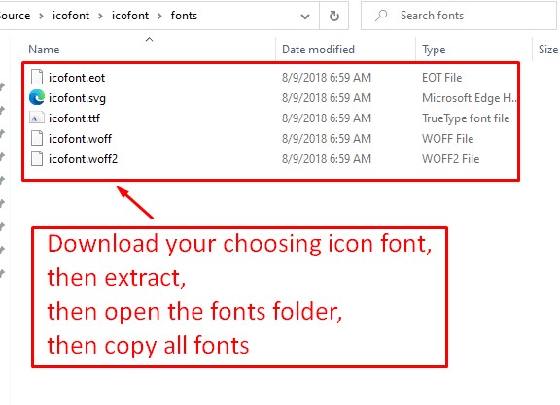Expand the chevron after first icofont breadcrumb
Image resolution: width=560 pixels, height=405 pixels.
[x=100, y=17]
